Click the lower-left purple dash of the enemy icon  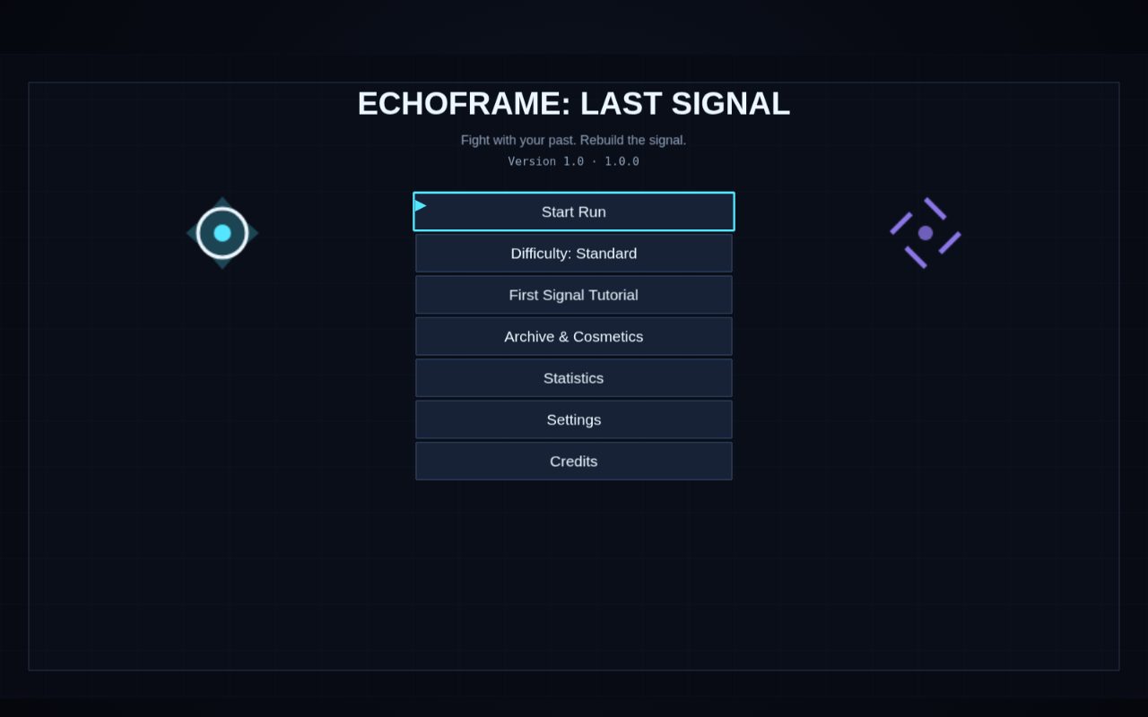(916, 257)
